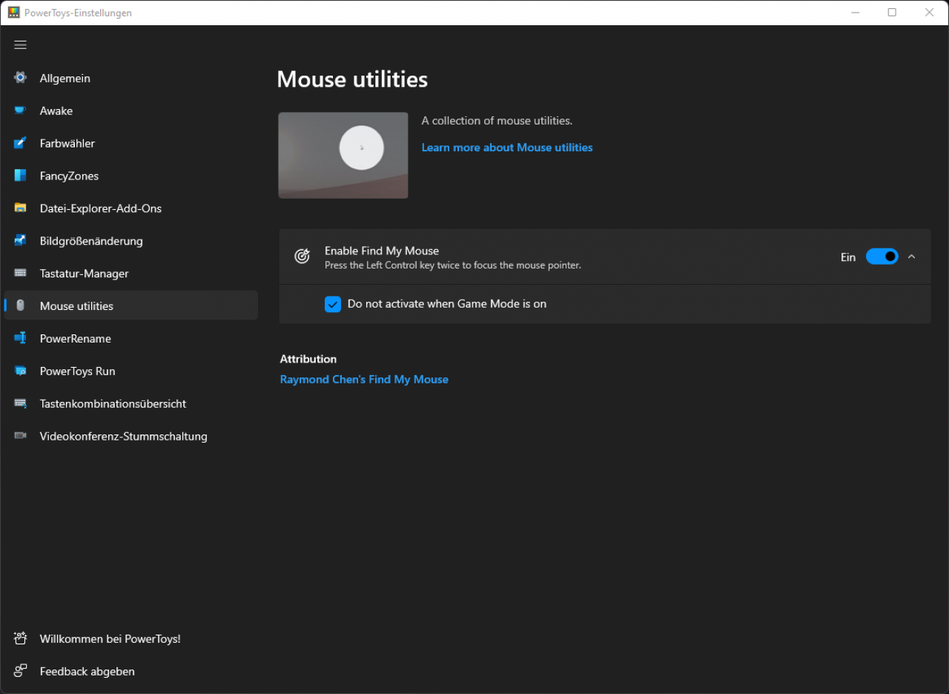Screen dimensions: 949x694
Task: Collapse the Find My Mouse settings chevron
Action: pyautogui.click(x=912, y=257)
